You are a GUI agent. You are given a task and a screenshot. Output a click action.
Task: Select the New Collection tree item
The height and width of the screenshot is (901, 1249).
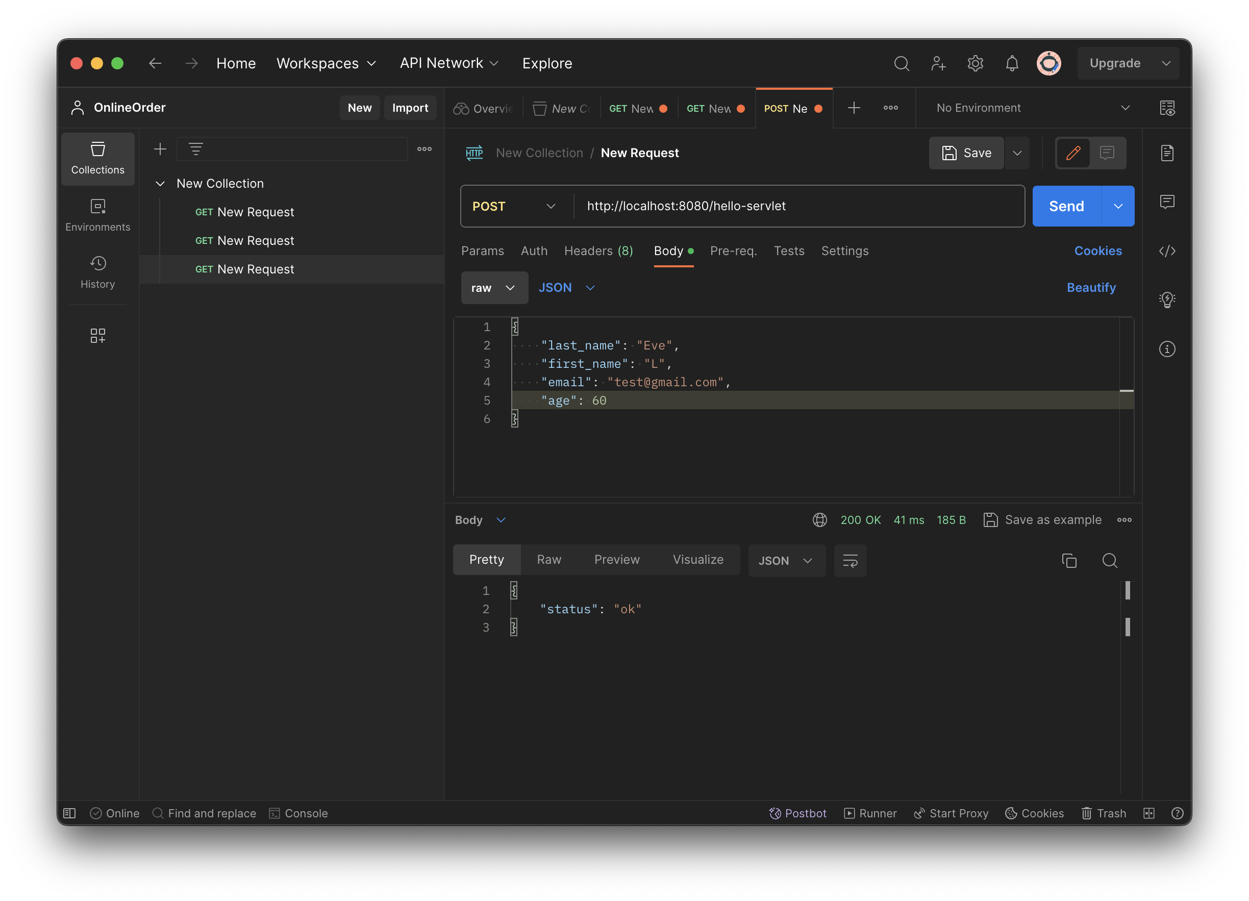point(220,182)
